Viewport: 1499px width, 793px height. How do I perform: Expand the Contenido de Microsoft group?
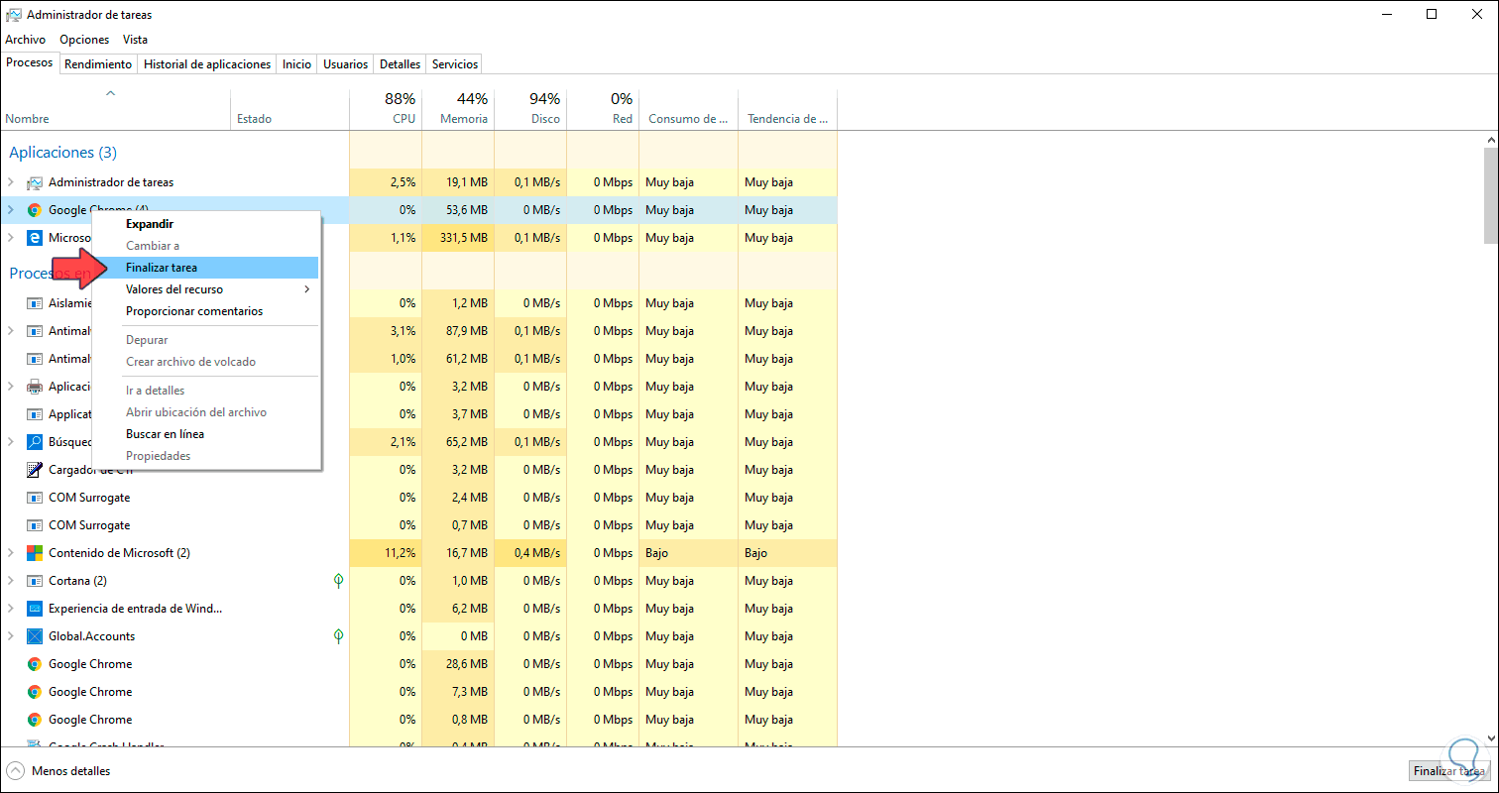coord(11,553)
